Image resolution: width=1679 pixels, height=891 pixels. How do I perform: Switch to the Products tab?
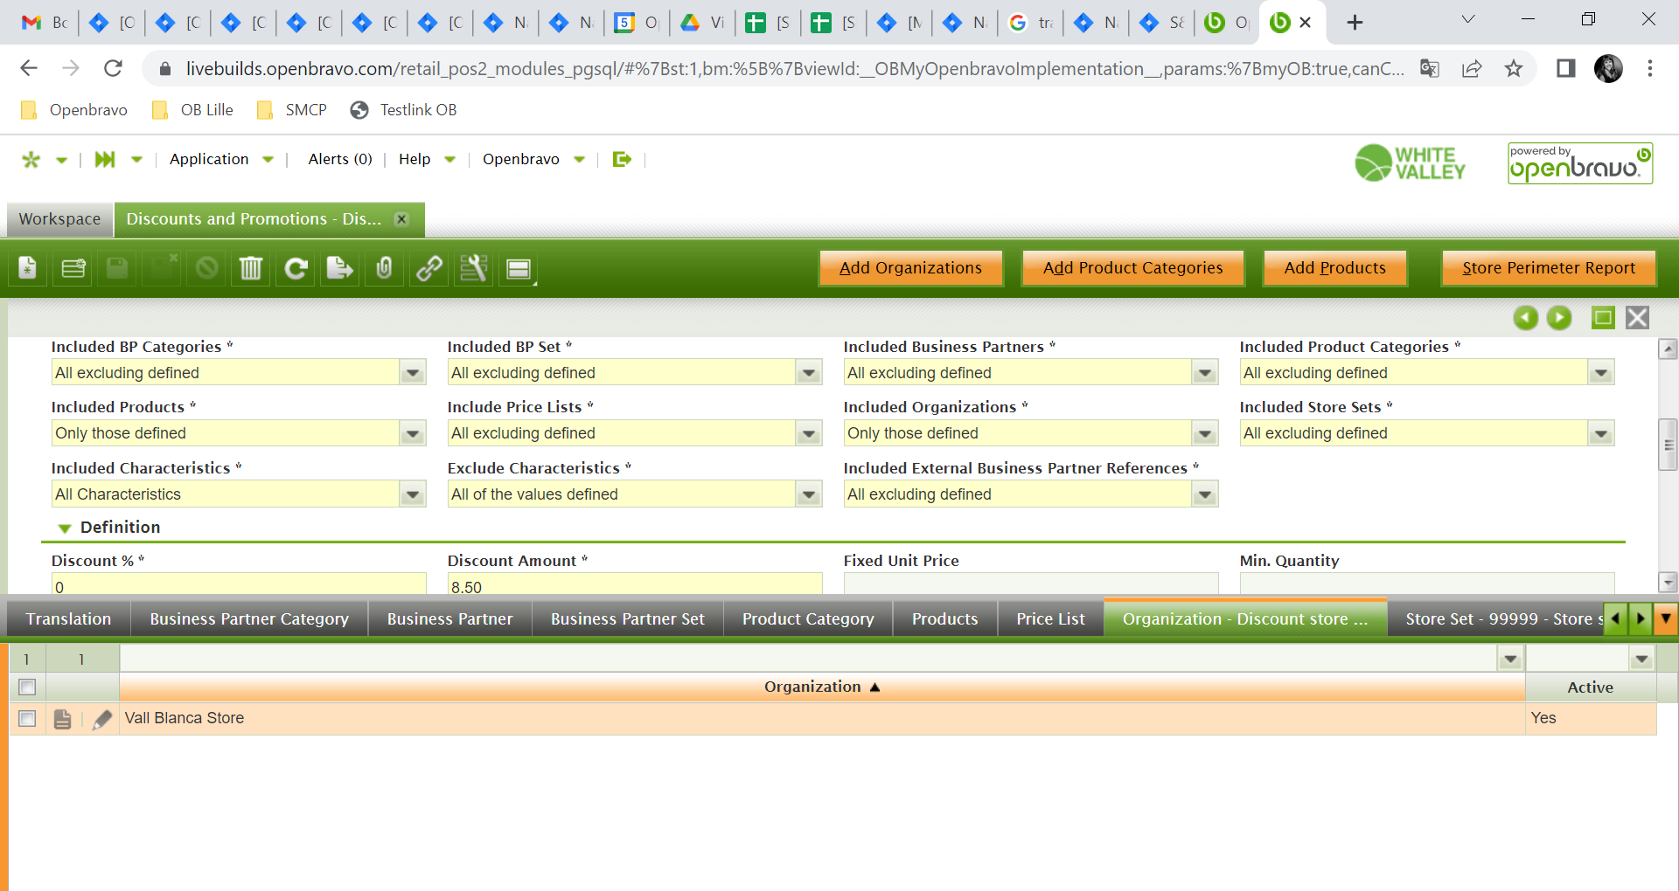[x=944, y=619]
